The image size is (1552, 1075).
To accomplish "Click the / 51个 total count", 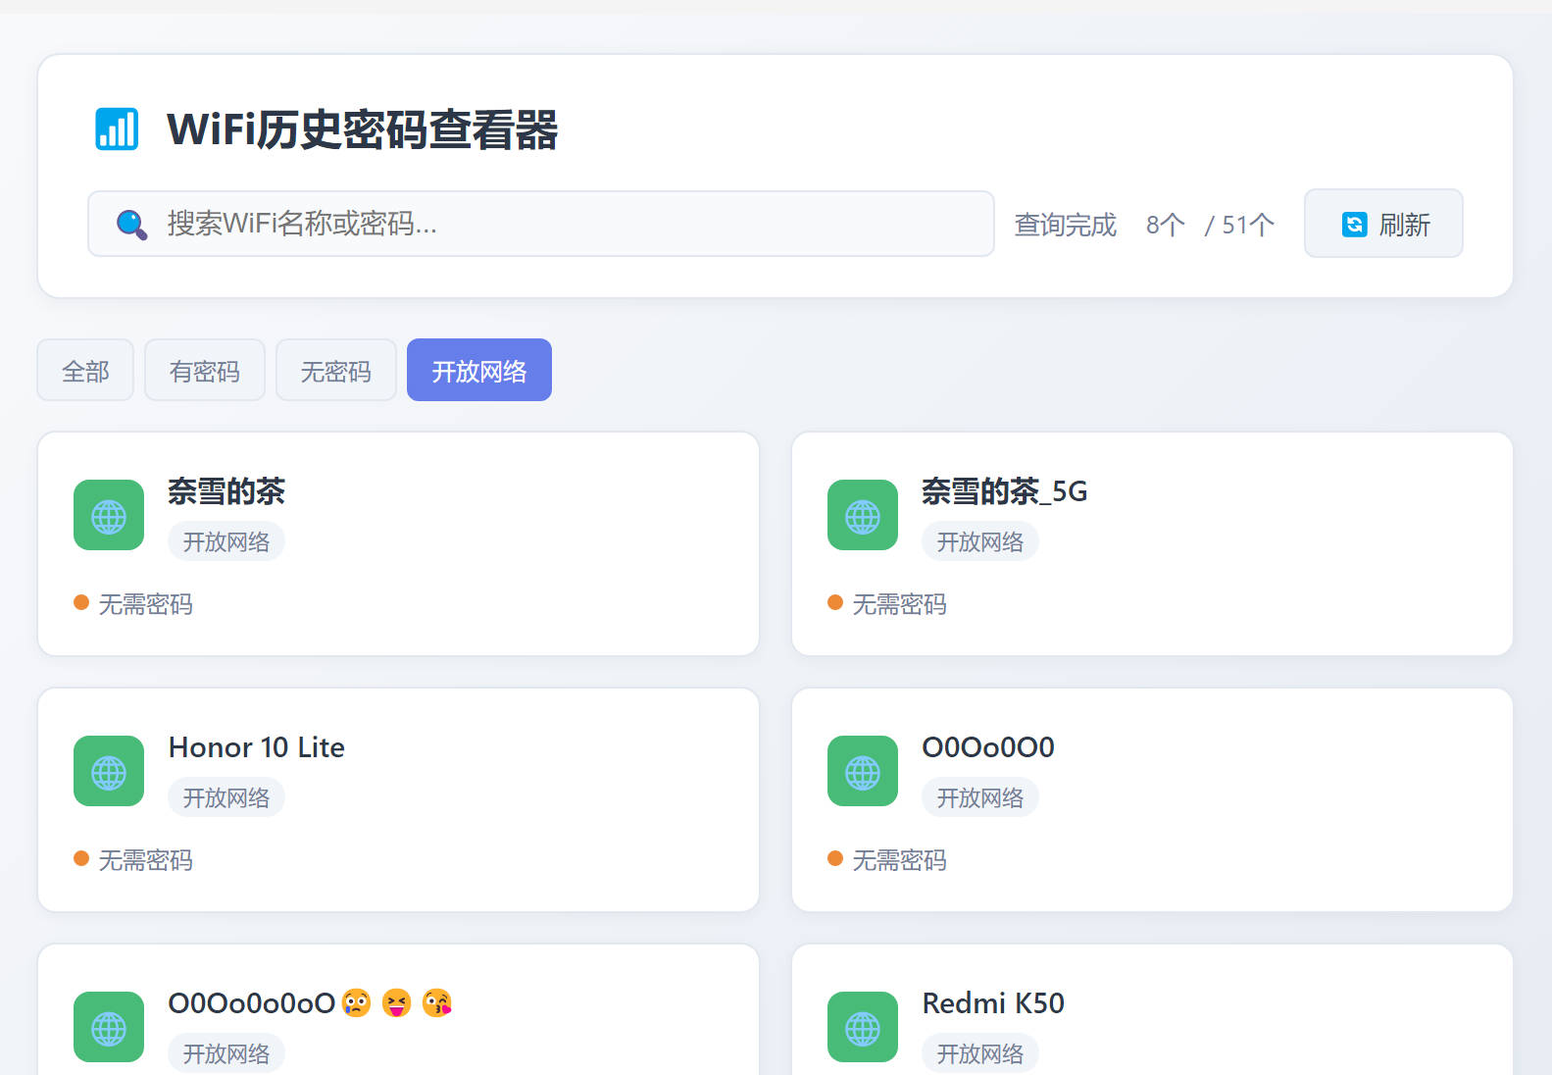I will click(x=1240, y=225).
